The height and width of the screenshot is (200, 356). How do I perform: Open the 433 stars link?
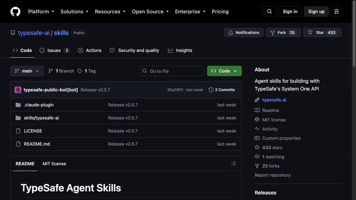pos(272,148)
